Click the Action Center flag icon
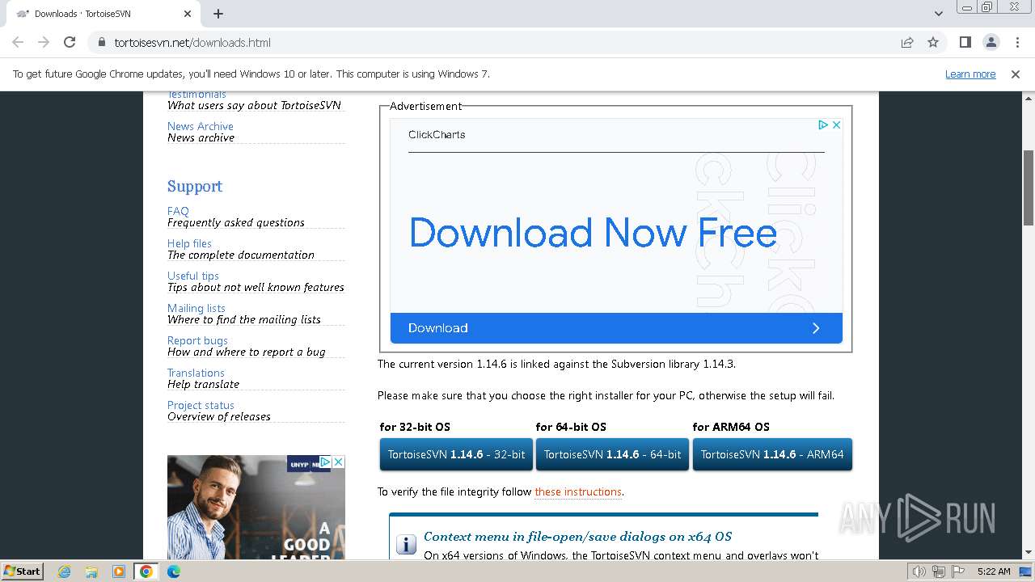 click(x=957, y=571)
